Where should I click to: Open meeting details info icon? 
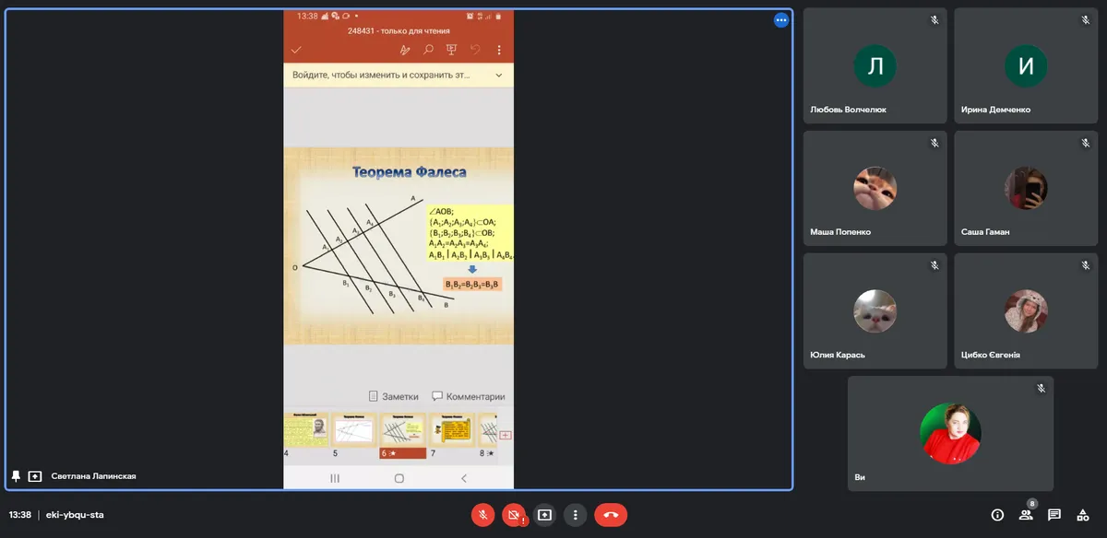[x=997, y=515]
